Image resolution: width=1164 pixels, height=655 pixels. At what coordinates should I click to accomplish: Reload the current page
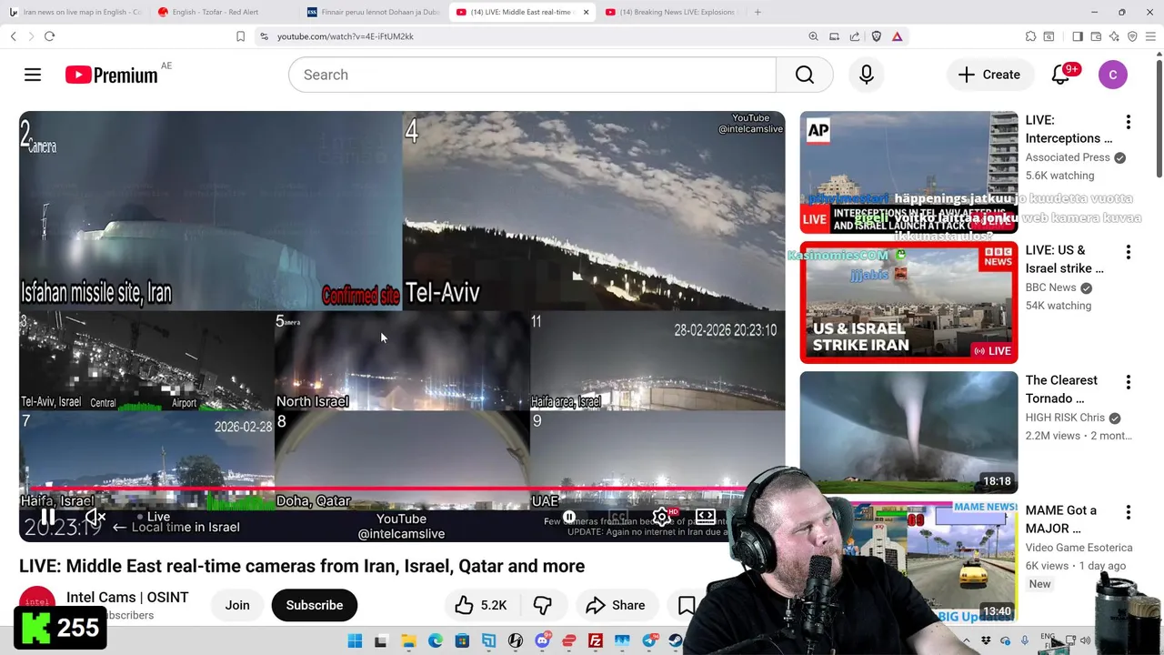pyautogui.click(x=49, y=36)
